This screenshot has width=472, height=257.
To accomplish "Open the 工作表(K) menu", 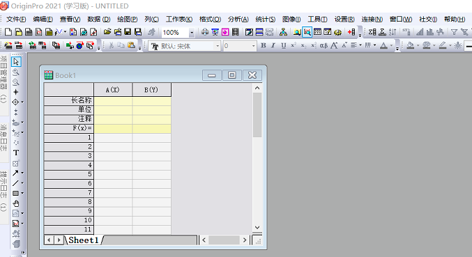I will [x=179, y=20].
